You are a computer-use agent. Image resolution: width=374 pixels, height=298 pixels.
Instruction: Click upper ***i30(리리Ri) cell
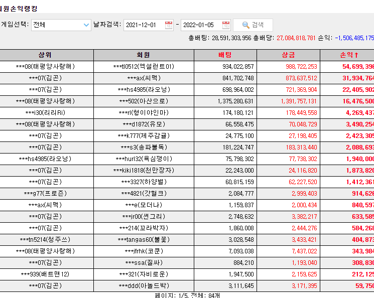click(45, 112)
